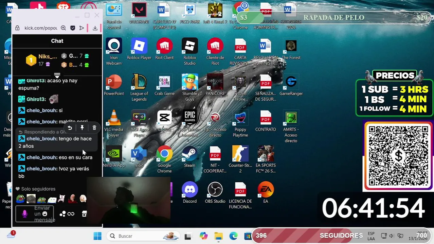Launch League of Legends desktop icon
The image size is (434, 244).
(139, 88)
